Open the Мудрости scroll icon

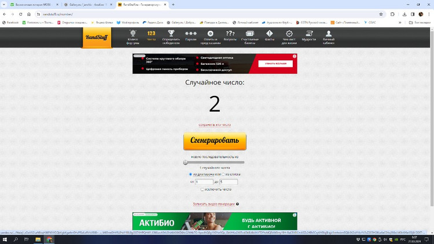309,35
